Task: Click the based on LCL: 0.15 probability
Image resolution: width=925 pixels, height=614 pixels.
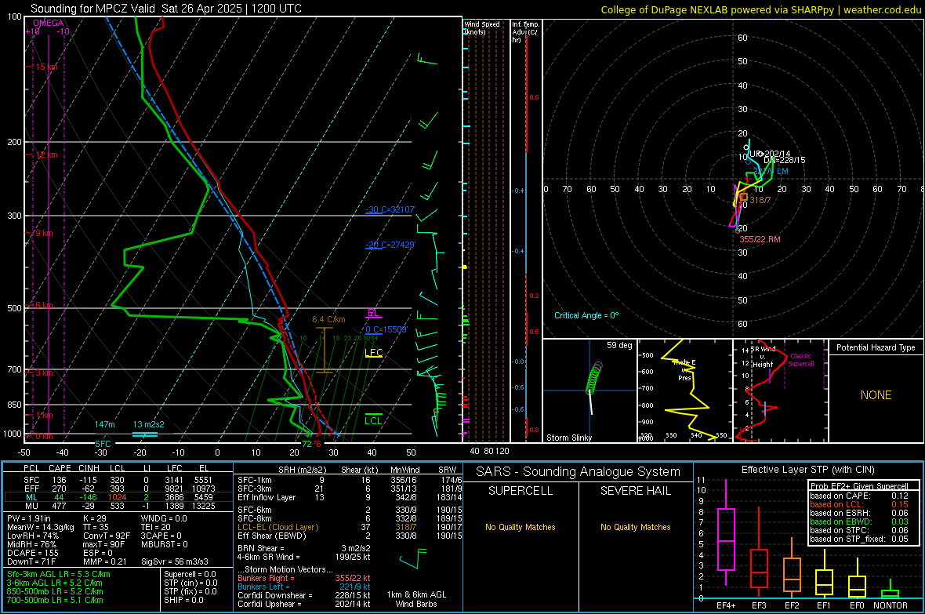Action: (x=859, y=504)
